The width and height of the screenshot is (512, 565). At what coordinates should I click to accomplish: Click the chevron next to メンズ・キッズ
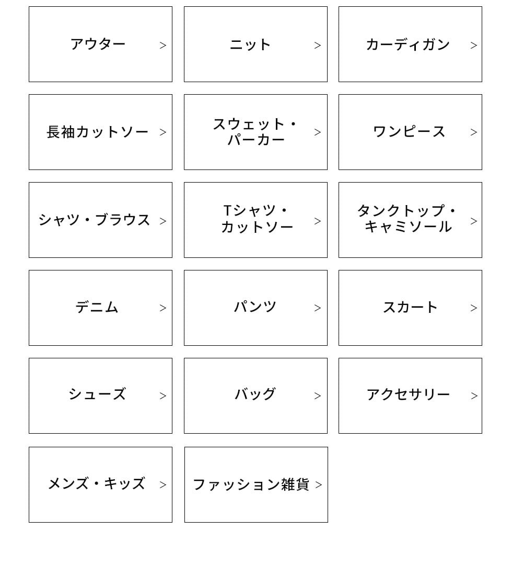point(163,485)
